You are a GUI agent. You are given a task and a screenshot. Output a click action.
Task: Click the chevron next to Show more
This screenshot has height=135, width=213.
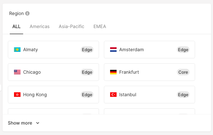(38, 123)
